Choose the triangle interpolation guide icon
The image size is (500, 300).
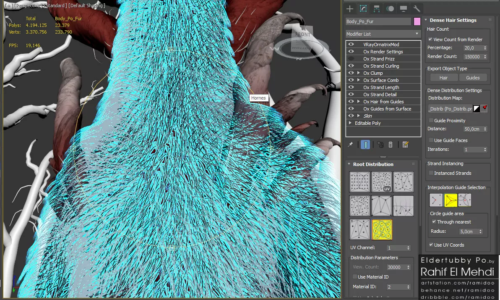(451, 200)
